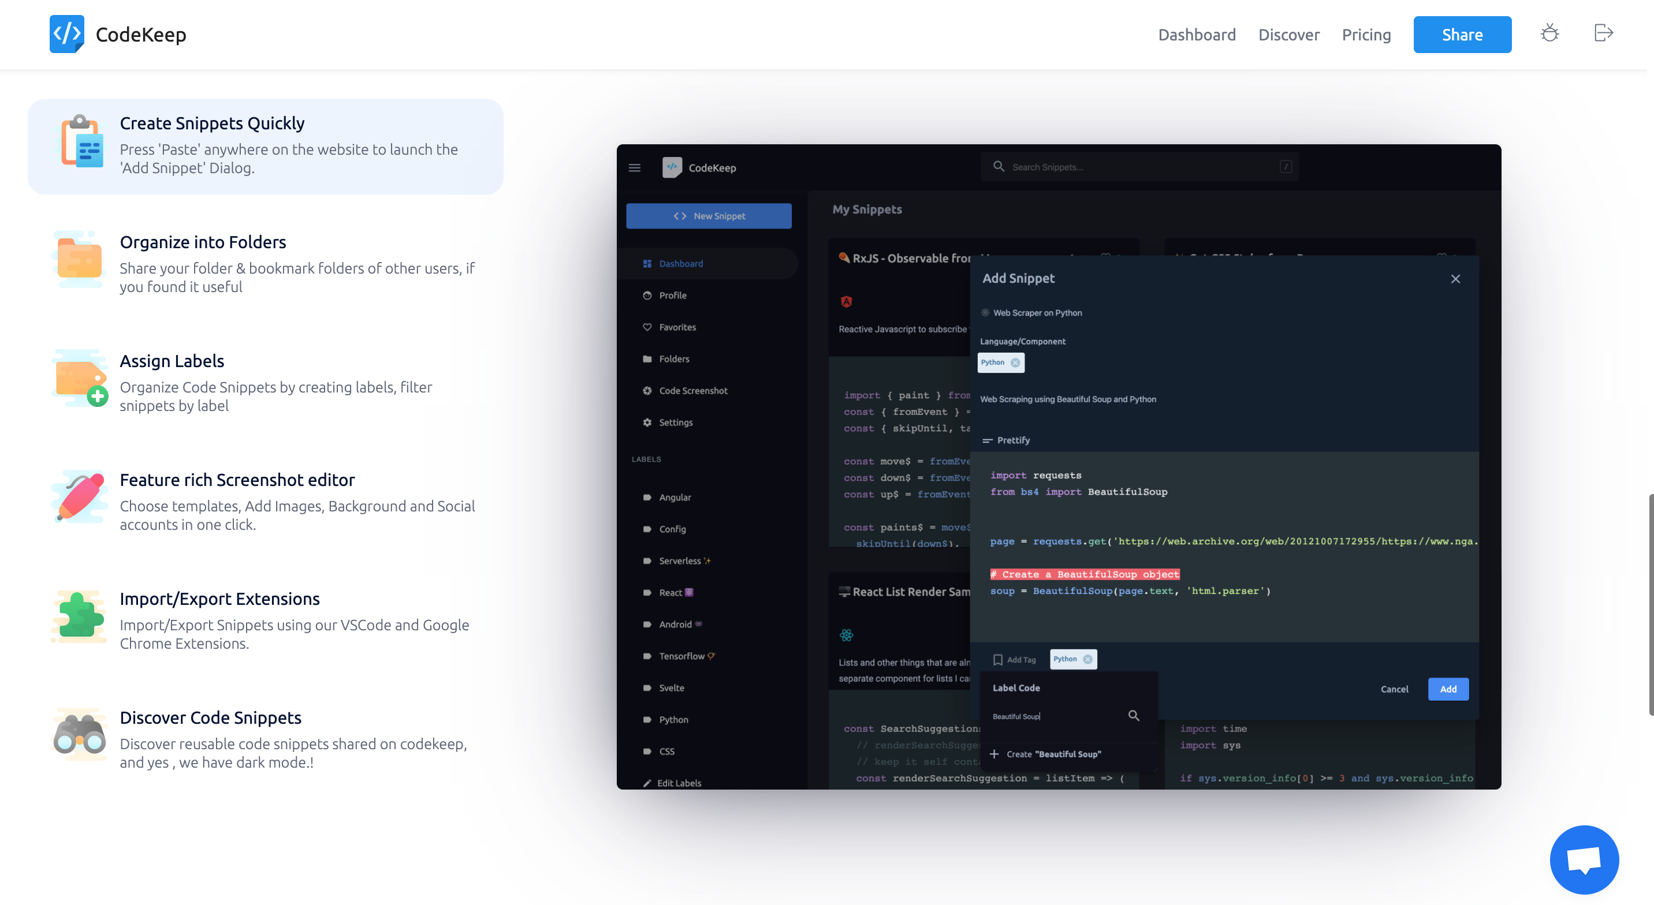Click the search icon in snippet dialog

1135,715
